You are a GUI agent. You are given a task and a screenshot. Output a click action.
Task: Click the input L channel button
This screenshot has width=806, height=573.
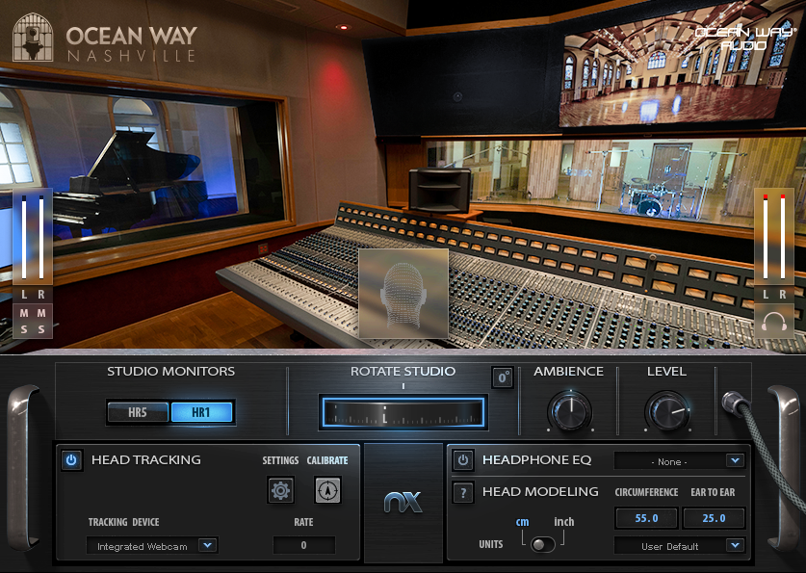24,295
